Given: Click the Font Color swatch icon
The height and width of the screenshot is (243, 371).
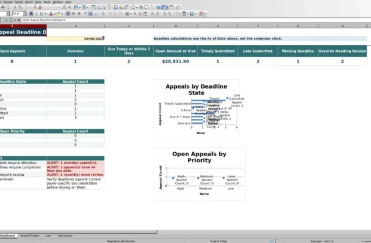Looking at the screenshot, I should coord(50,14).
